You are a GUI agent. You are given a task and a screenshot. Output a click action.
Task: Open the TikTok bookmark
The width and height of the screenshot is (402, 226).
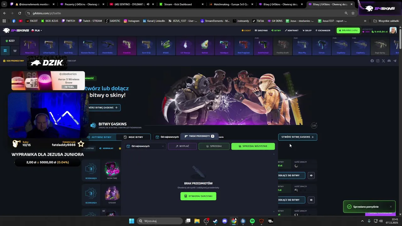(x=258, y=21)
